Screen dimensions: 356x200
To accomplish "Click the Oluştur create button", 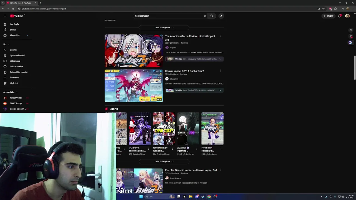I will (x=328, y=16).
